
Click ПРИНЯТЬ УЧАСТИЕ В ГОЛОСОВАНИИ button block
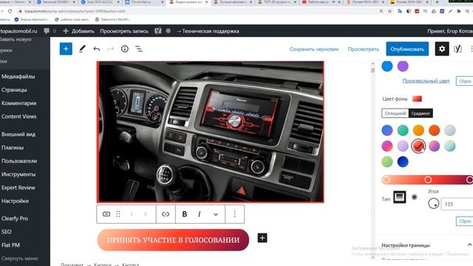click(173, 239)
